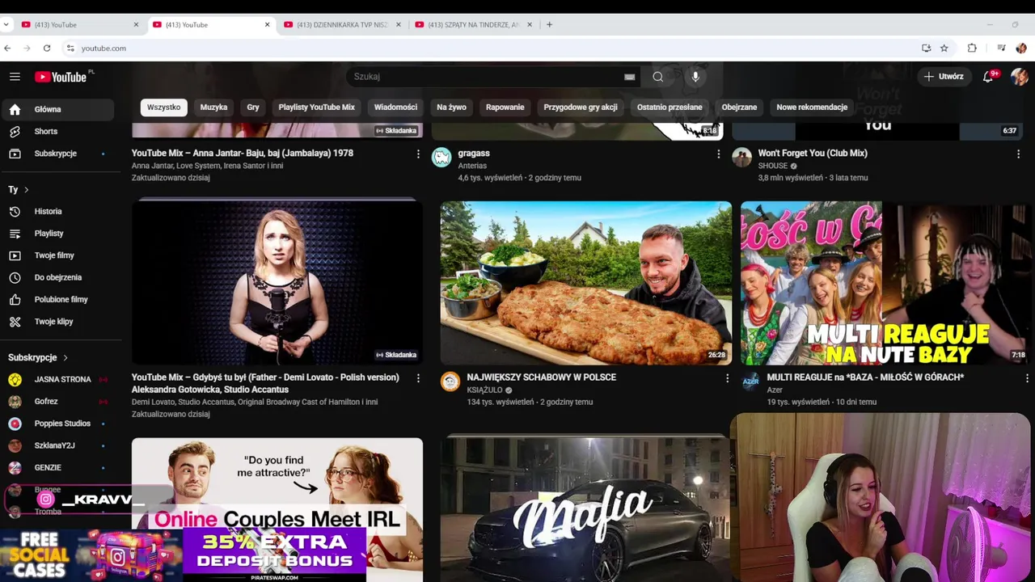This screenshot has width=1035, height=582.
Task: Open the Główna home sidebar item
Action: coord(57,109)
